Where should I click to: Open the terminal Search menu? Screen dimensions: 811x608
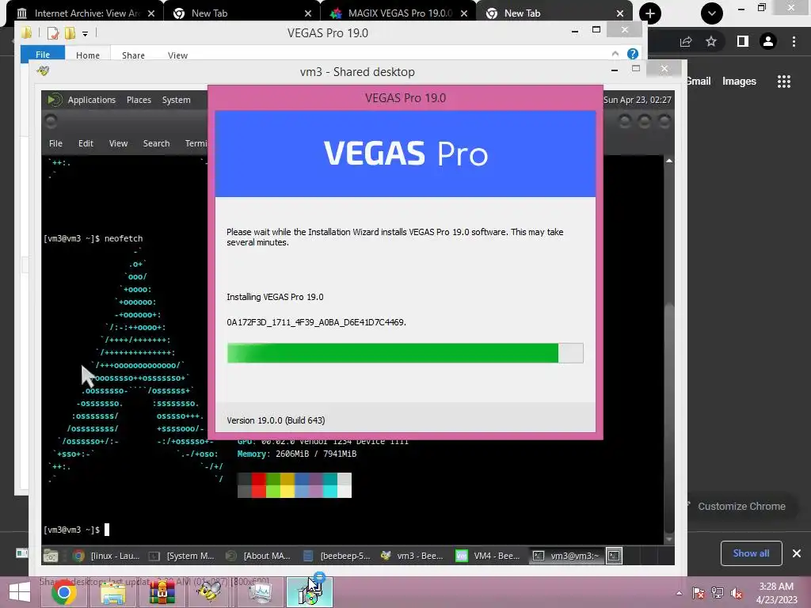tap(156, 143)
